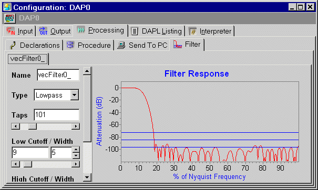Screen dimensions: 318x190
Task: Click the filter panel's scroll down arrow
Action: tap(87, 177)
